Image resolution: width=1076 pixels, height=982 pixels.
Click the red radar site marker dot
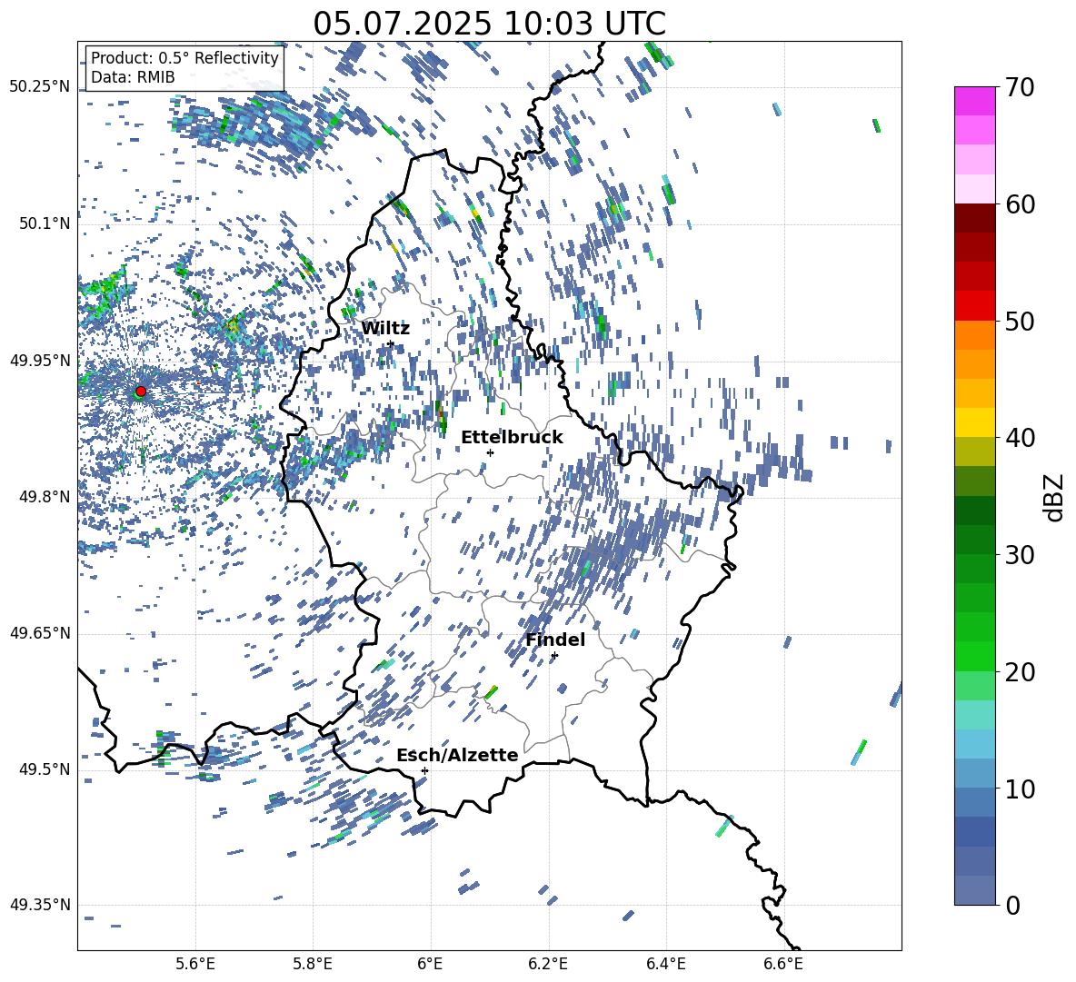[x=141, y=392]
